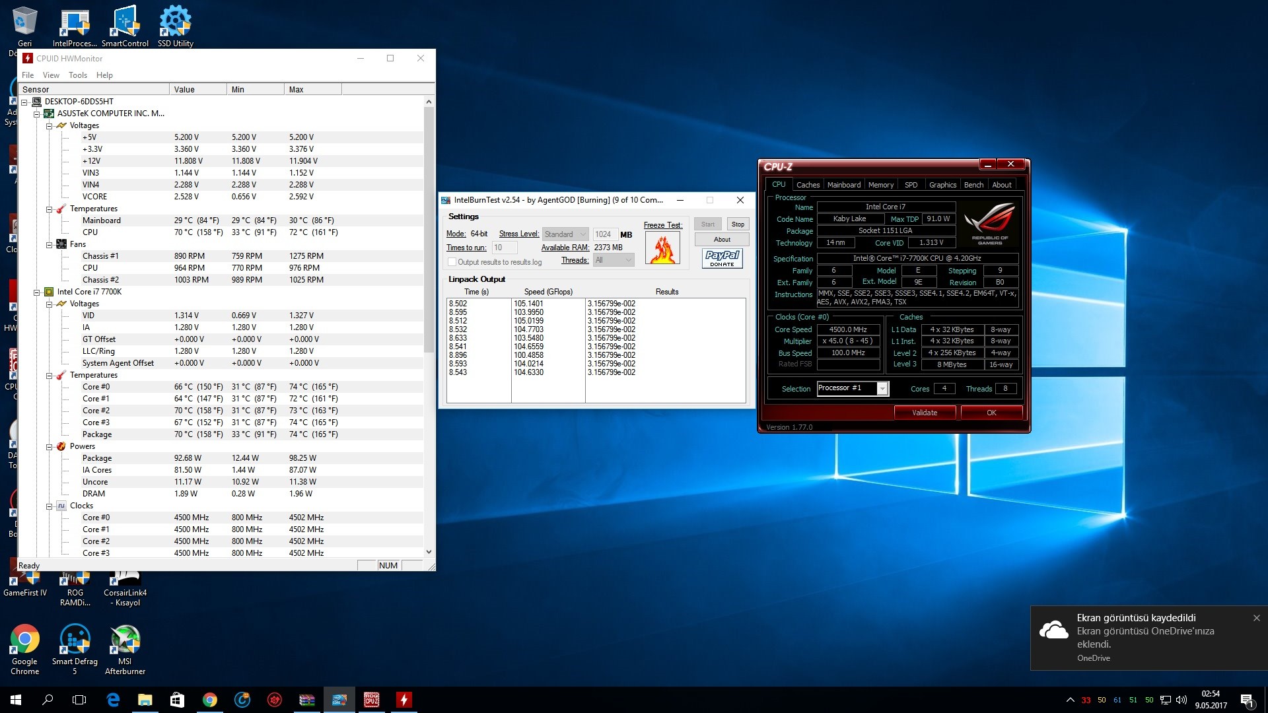Collapse the Powers group in HWMonitor
The image size is (1268, 713).
(x=50, y=446)
